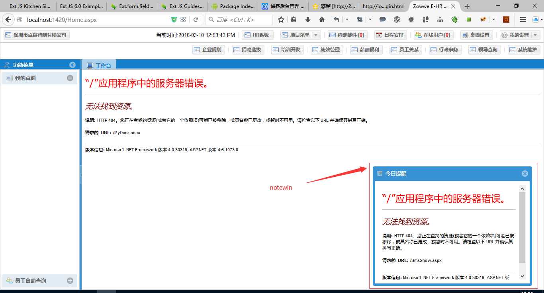This screenshot has height=293, width=544.
Task: Collapse the 功能菜单 side panel arrow
Action: (72, 65)
